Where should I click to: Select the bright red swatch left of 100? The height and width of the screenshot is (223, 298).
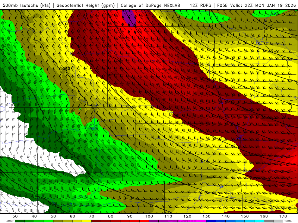coord(144,221)
